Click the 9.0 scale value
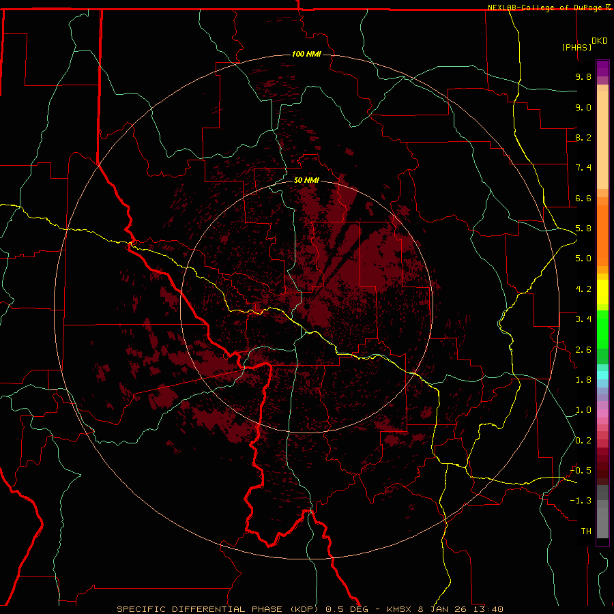Image resolution: width=614 pixels, height=614 pixels. click(583, 107)
